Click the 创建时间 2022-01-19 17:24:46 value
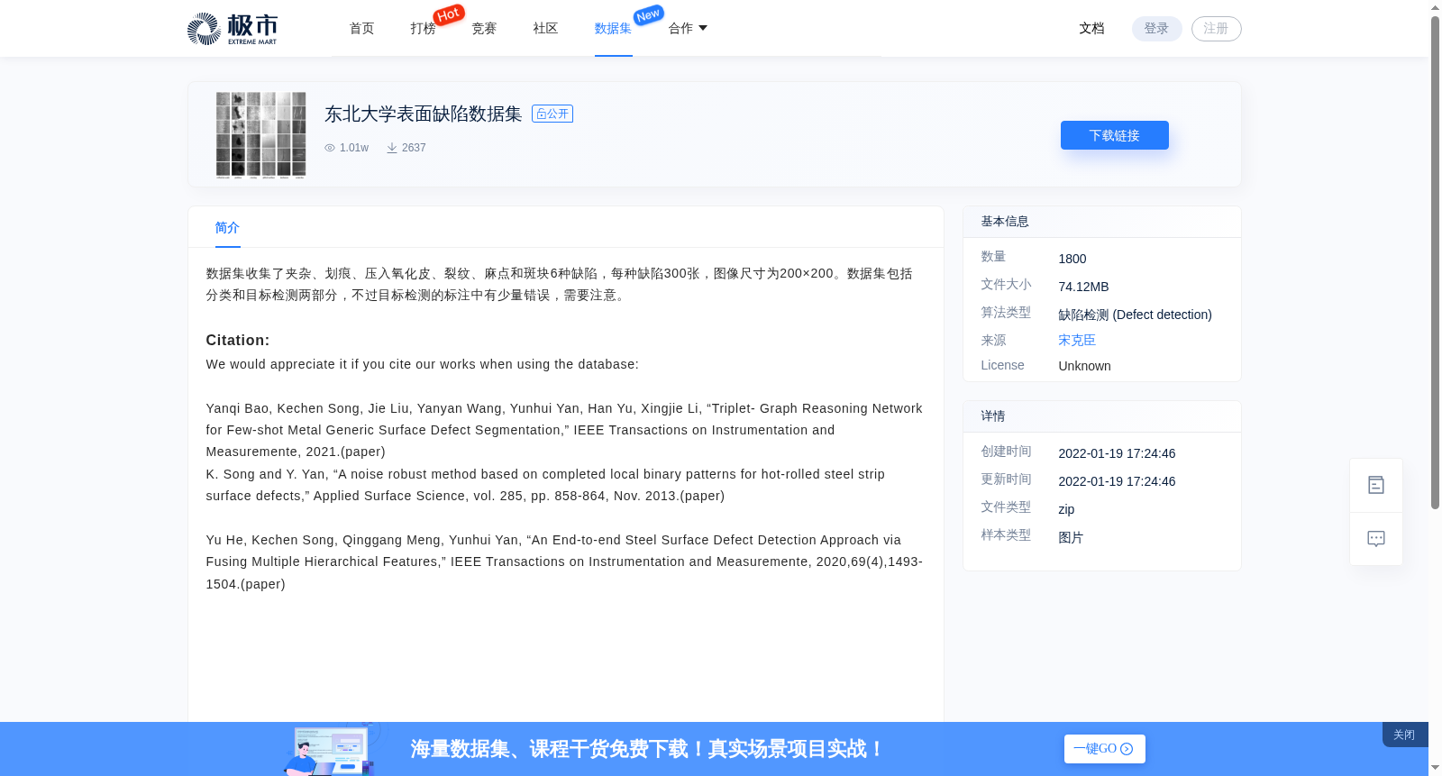Screen dimensions: 1442x776 (x=1117, y=453)
